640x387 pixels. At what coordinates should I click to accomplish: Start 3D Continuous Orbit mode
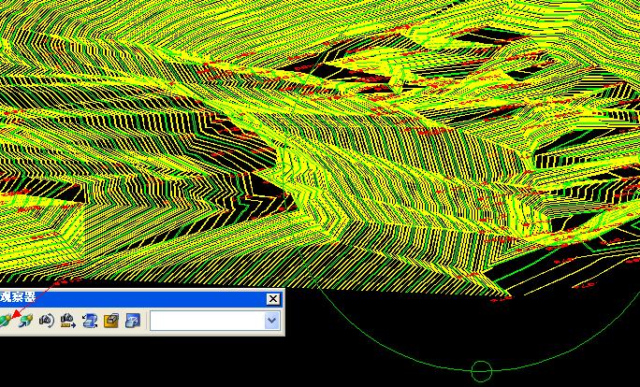(x=25, y=321)
